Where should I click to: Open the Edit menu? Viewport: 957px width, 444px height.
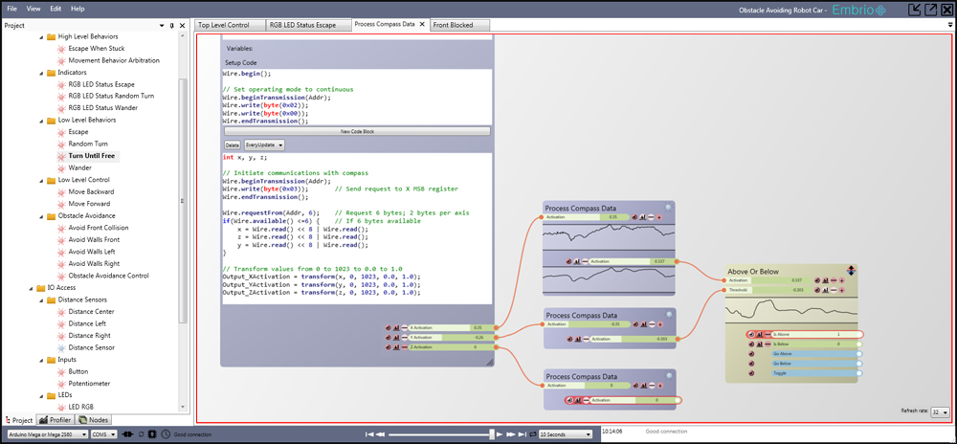pyautogui.click(x=56, y=10)
